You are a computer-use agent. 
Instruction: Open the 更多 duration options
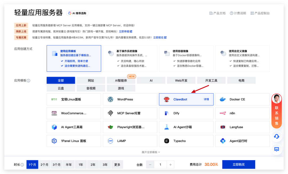117,164
